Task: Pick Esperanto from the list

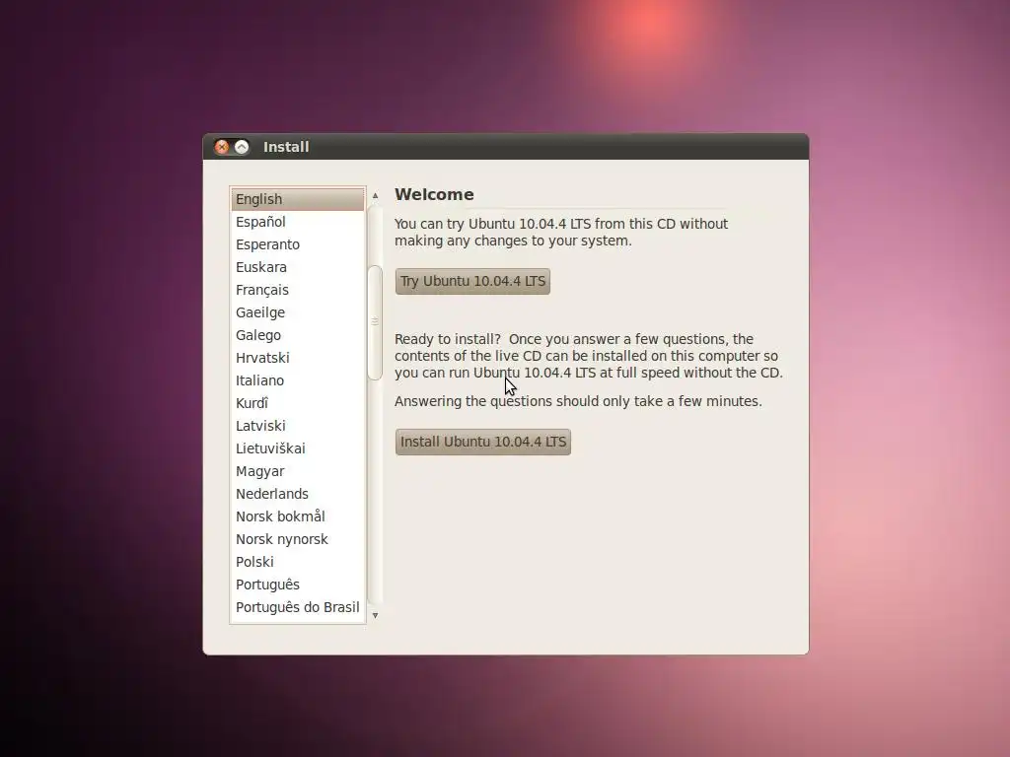Action: [x=298, y=244]
